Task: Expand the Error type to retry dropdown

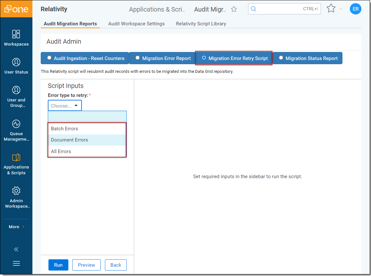Action: tap(65, 106)
